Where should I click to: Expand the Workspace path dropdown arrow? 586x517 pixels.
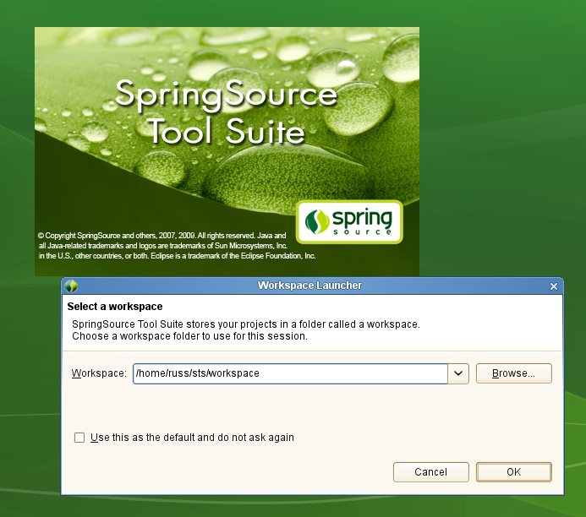pos(458,373)
